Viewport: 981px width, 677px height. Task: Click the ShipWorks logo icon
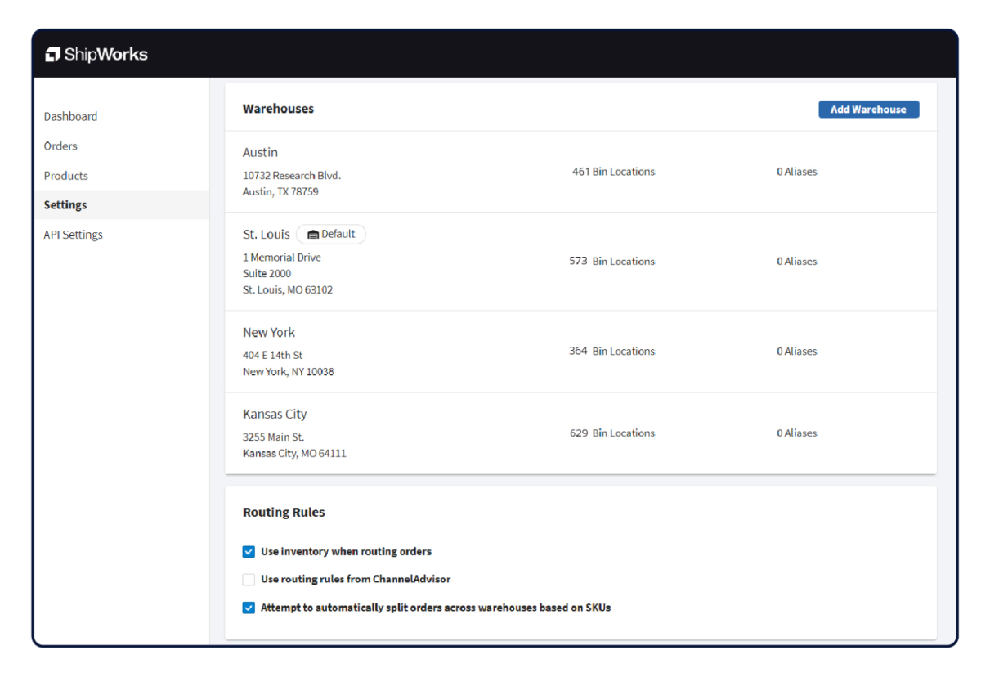(52, 55)
